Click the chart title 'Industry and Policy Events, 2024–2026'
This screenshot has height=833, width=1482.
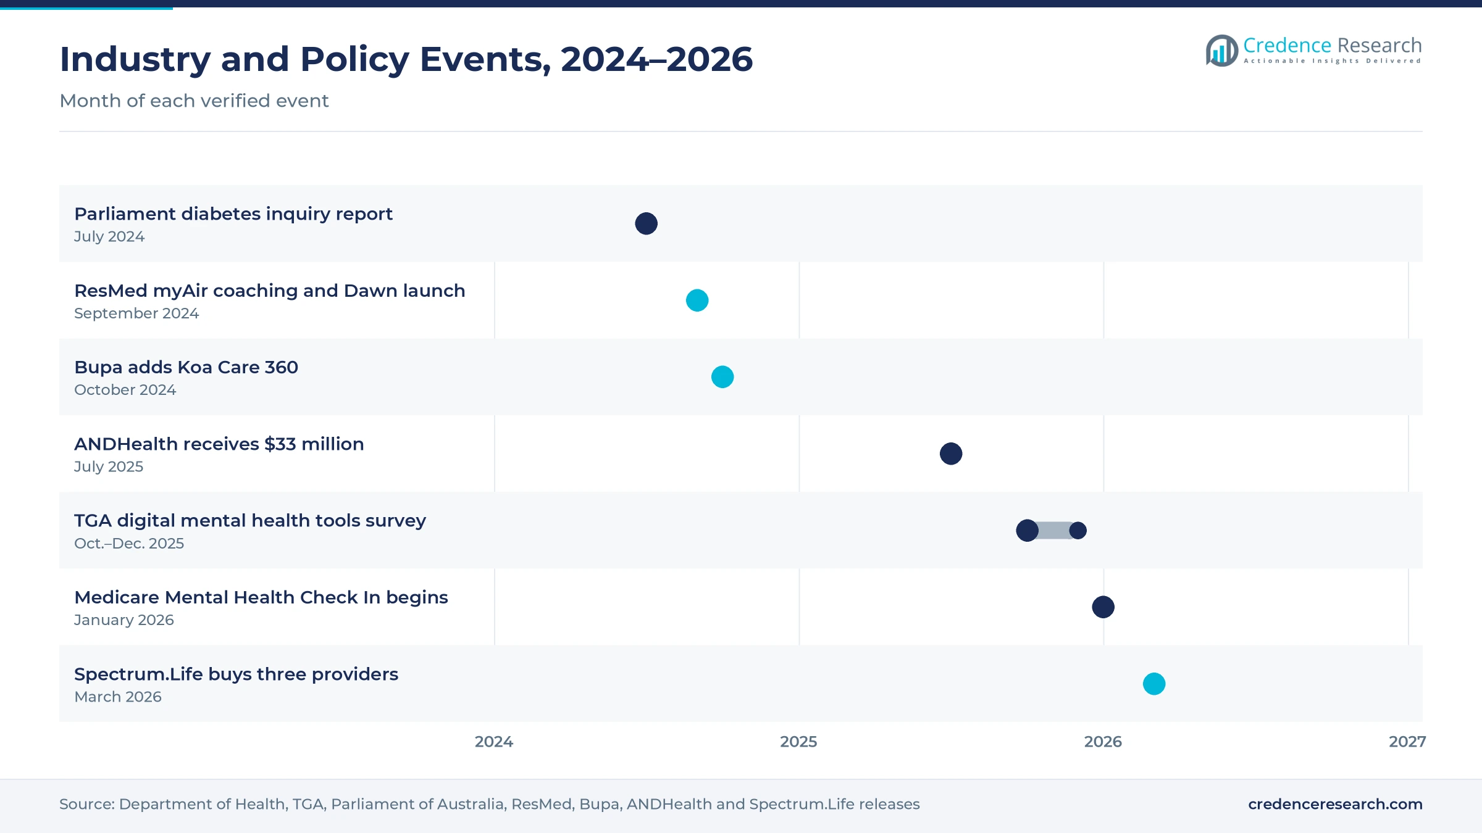click(406, 59)
